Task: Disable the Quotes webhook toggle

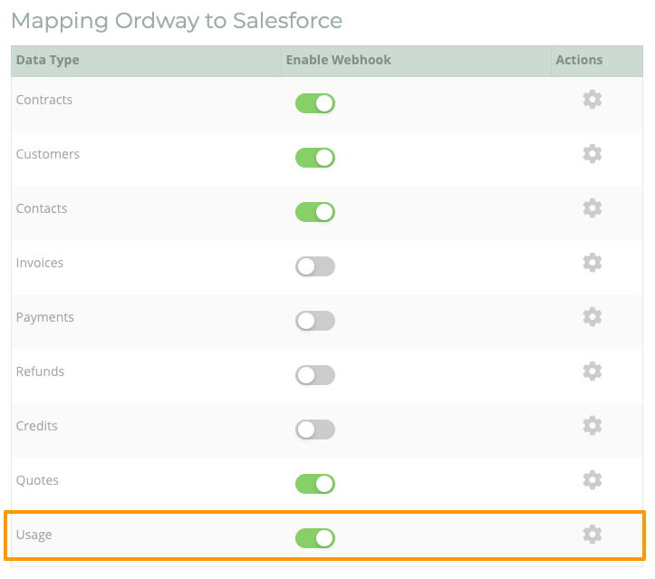Action: coord(315,483)
